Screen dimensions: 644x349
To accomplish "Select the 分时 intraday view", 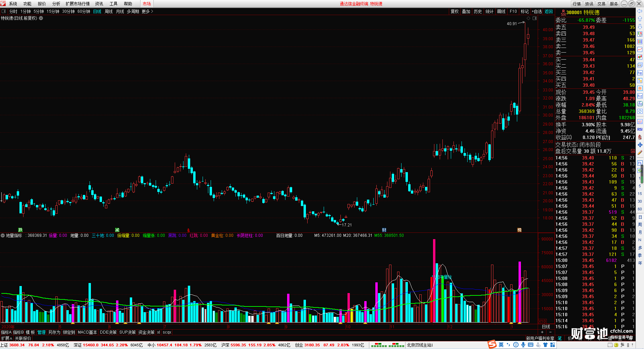I will 13,11.
